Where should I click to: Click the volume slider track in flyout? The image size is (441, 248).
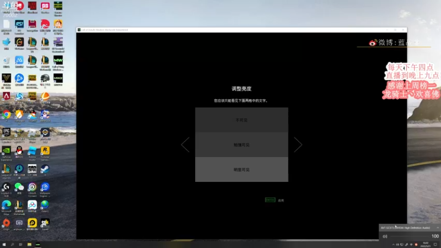tap(410, 236)
